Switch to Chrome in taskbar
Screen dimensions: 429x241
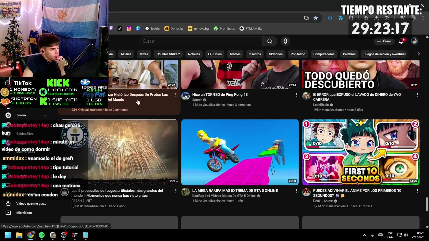[30, 235]
